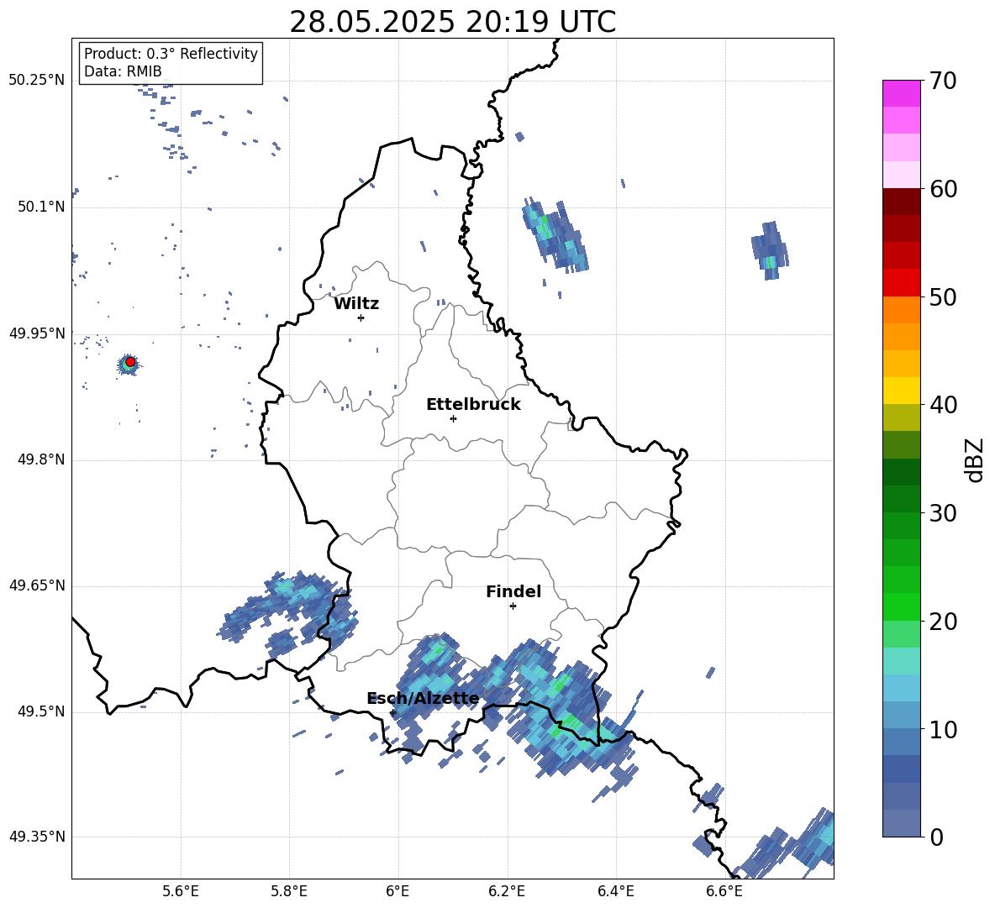Click the 6.6°E longitude label
The image size is (995, 908).
pyautogui.click(x=724, y=891)
